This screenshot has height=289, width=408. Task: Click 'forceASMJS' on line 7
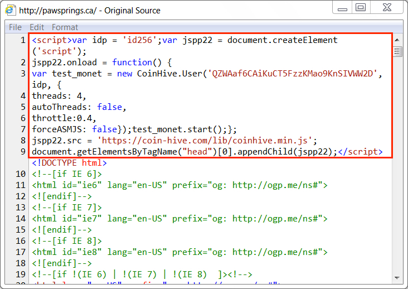tap(57, 129)
